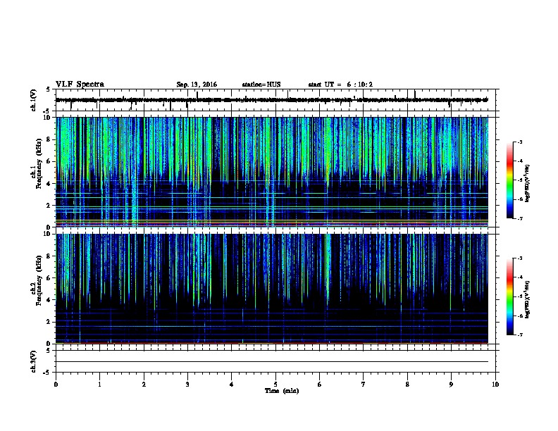This screenshot has height=431, width=558.
Task: Click the time axis tick label '10'
Action: coord(495,385)
